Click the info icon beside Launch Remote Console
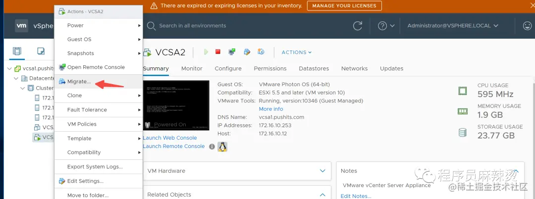535x199 pixels. pyautogui.click(x=212, y=147)
